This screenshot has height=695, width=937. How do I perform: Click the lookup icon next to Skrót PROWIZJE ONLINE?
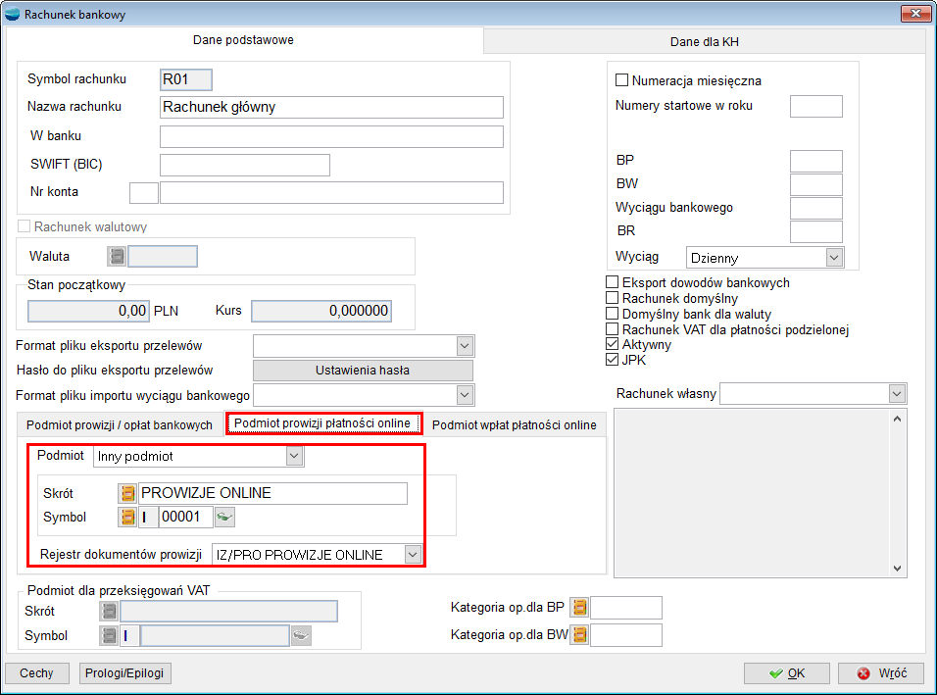[127, 493]
